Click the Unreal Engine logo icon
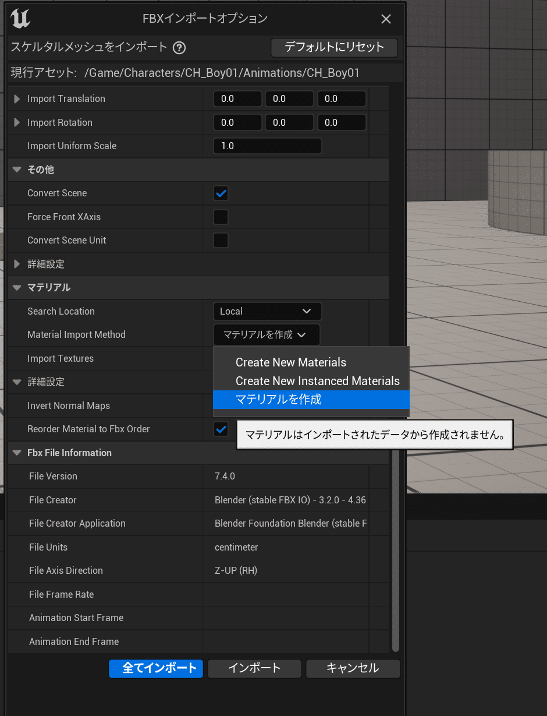Viewport: 547px width, 716px height. pos(21,19)
